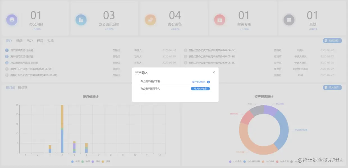The height and width of the screenshot is (168, 348).
Task: Click the month 5 stacked bar
Action: click(74, 147)
